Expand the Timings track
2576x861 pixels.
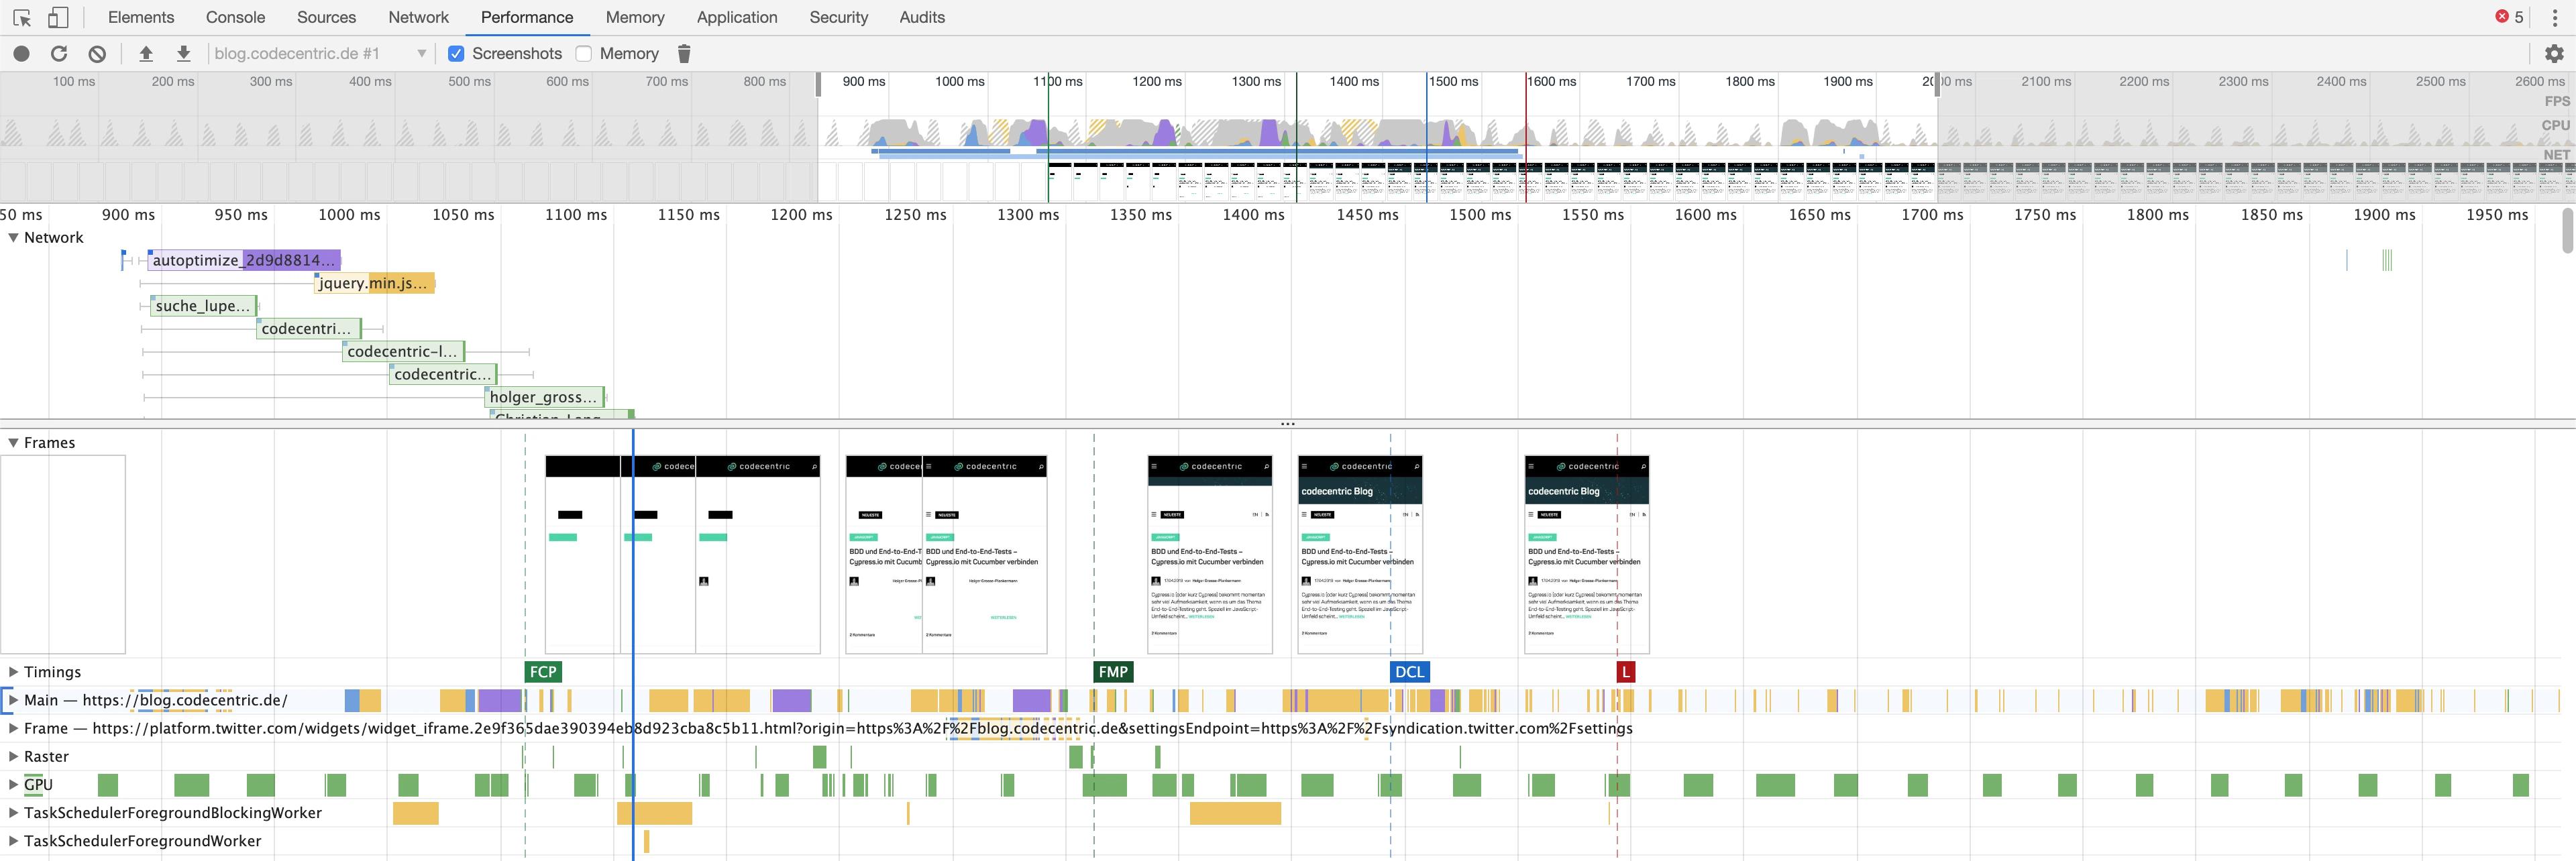(13, 672)
